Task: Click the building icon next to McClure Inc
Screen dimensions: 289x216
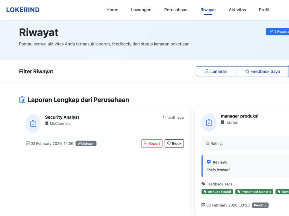Action: click(47, 124)
